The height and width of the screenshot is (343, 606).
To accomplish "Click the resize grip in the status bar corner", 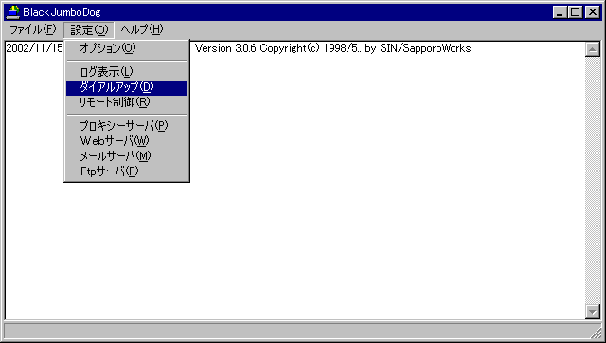I will [x=596, y=333].
